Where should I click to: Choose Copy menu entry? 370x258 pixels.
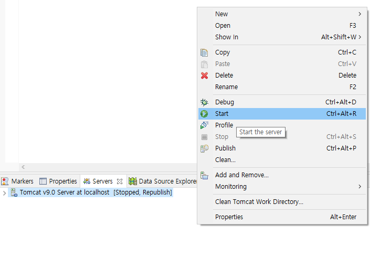pyautogui.click(x=282, y=52)
